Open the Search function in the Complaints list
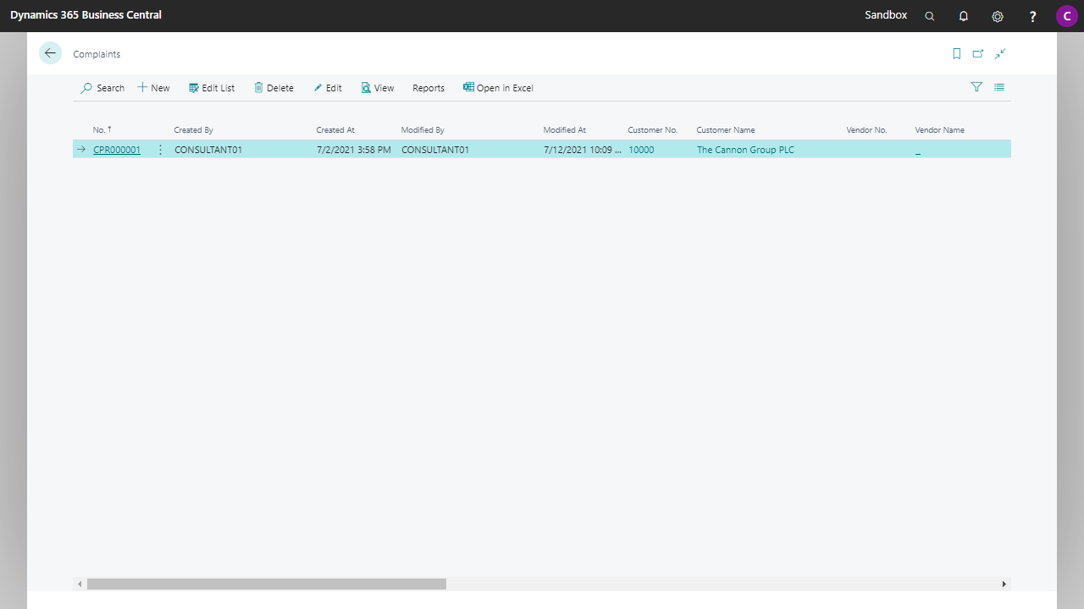 [102, 88]
